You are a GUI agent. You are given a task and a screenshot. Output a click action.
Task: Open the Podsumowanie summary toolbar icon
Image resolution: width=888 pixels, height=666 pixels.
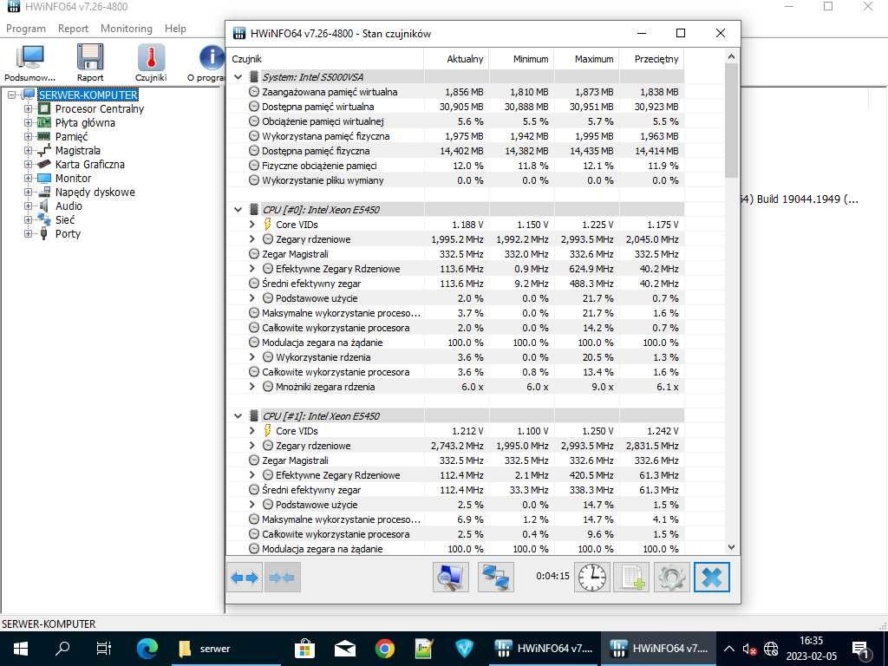click(30, 62)
